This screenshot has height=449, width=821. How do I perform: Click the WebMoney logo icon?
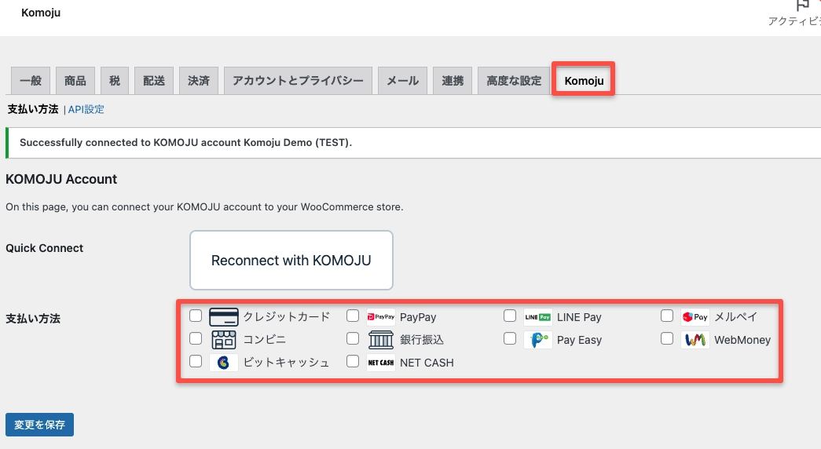[x=695, y=340]
